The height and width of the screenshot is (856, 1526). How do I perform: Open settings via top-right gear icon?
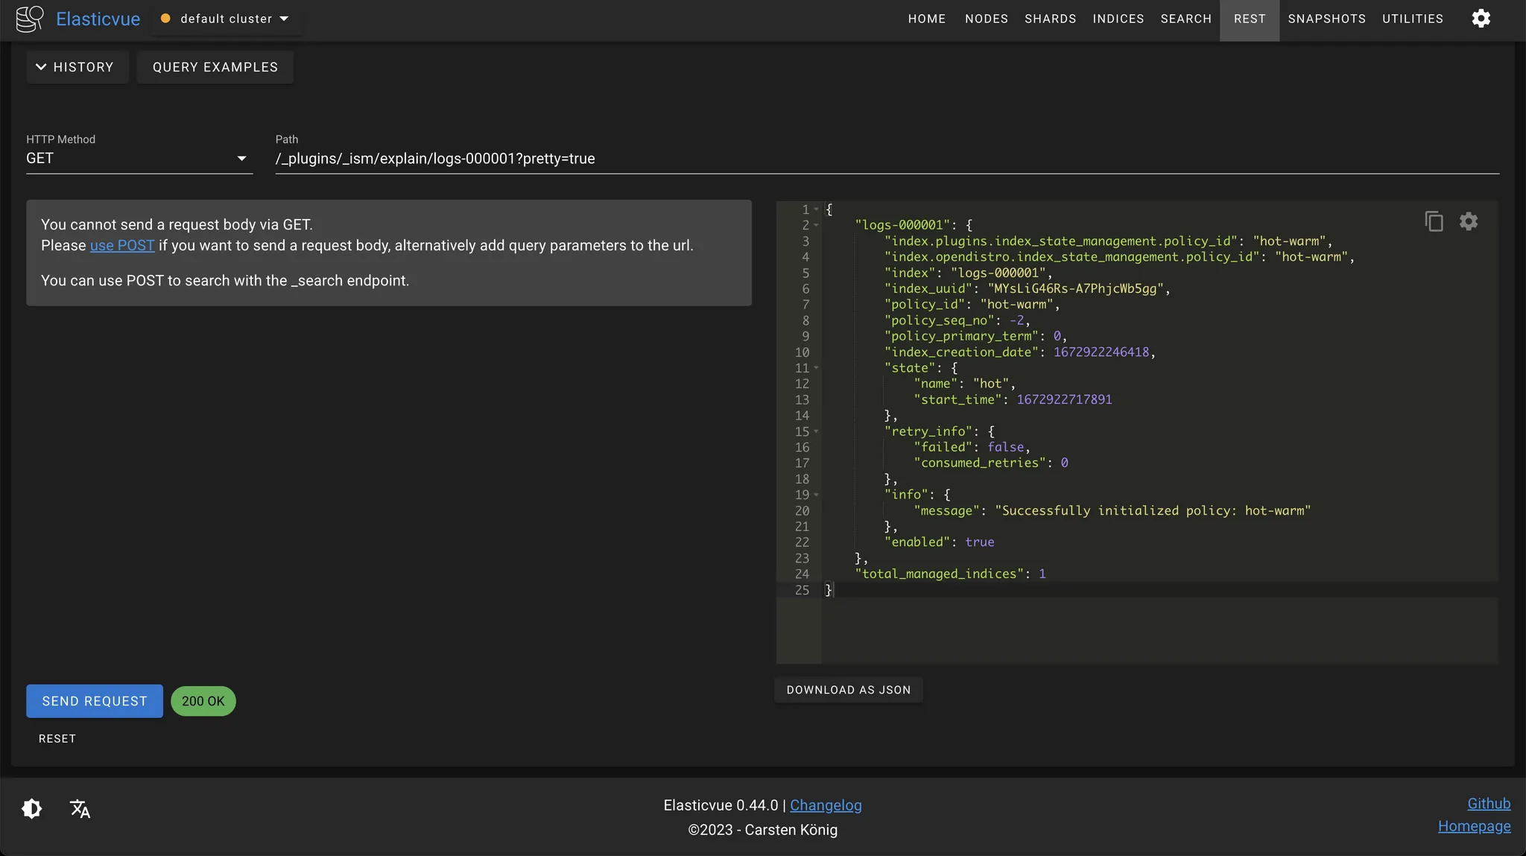pyautogui.click(x=1481, y=19)
